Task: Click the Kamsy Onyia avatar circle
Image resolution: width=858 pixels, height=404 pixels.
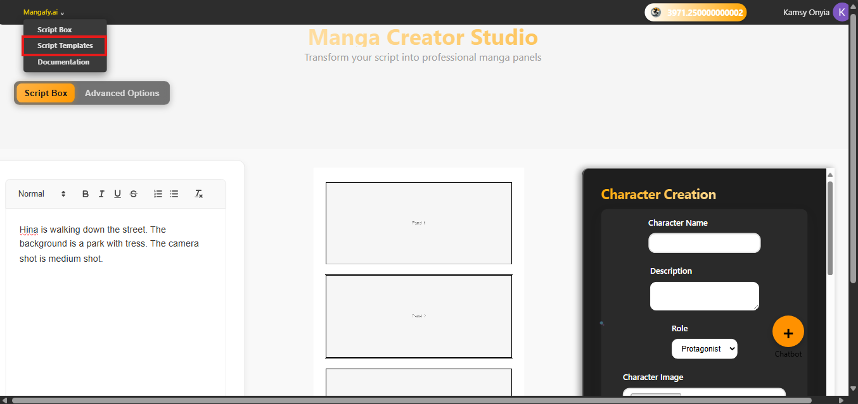Action: (x=841, y=11)
